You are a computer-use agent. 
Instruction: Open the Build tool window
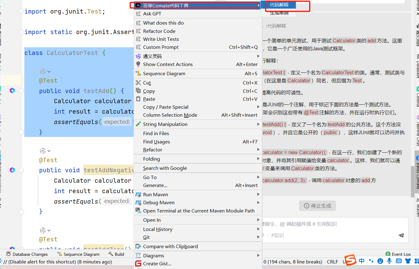pyautogui.click(x=116, y=254)
